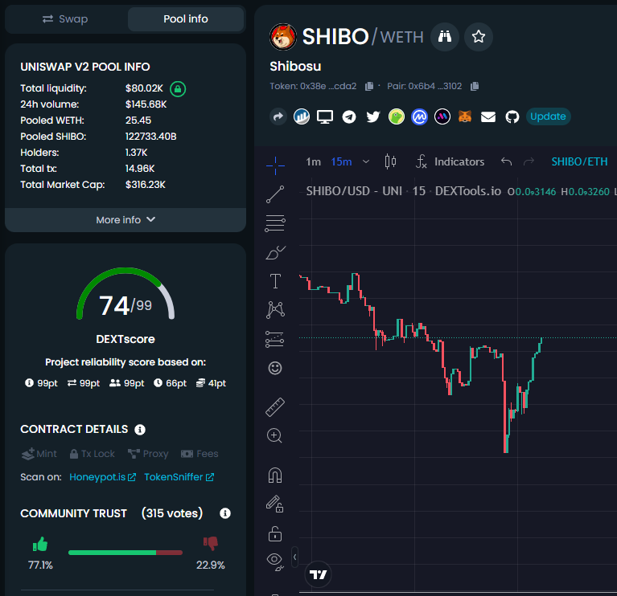Click the share arrow icon

[x=278, y=116]
